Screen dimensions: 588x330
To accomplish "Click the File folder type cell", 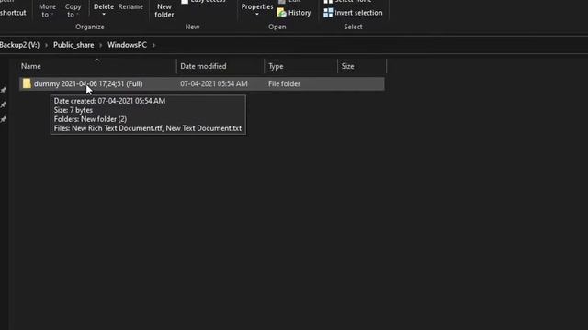I will [284, 83].
